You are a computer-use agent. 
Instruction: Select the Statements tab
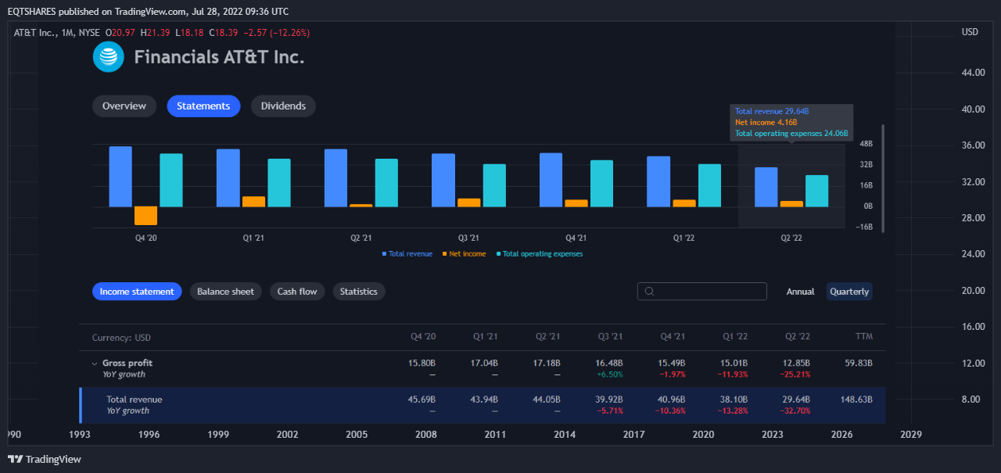[203, 106]
